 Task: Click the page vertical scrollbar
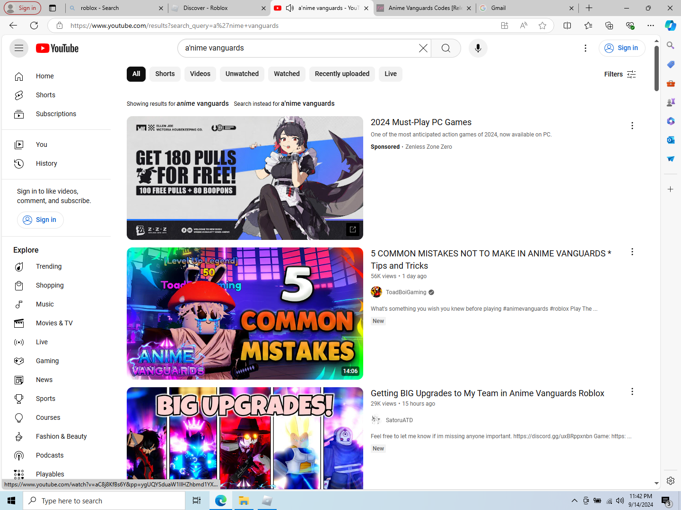pos(656,68)
